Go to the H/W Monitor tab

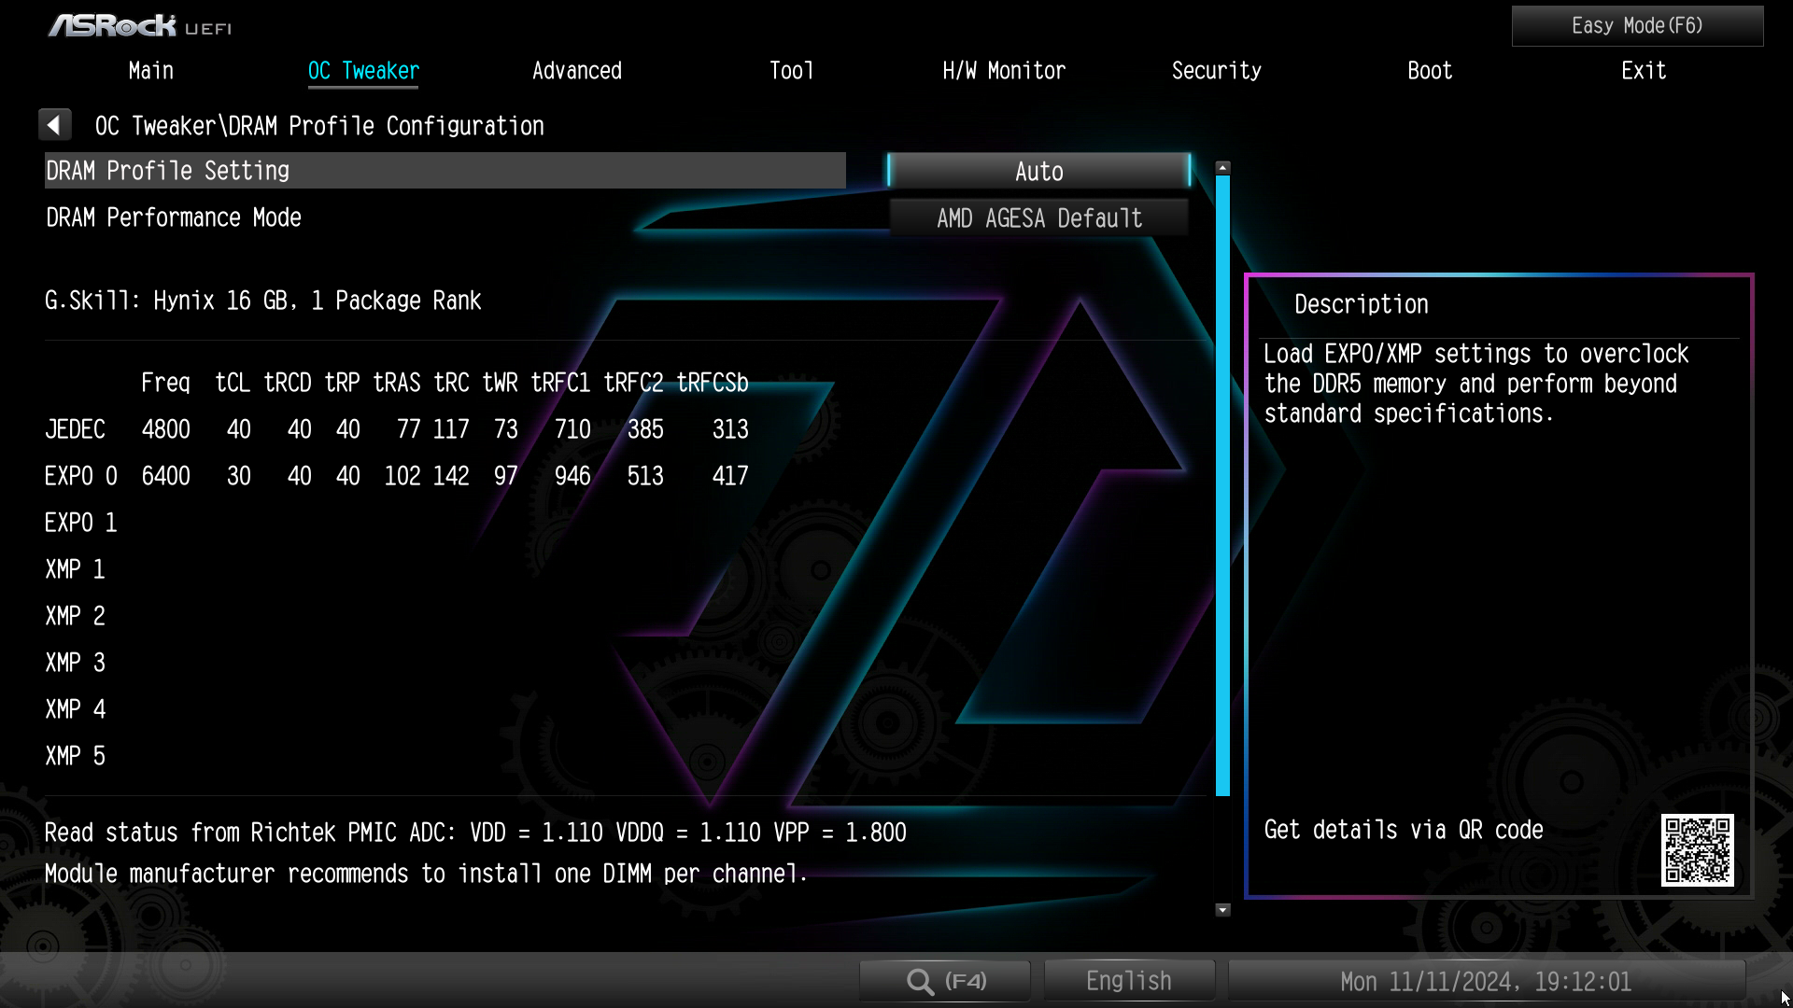[1004, 71]
